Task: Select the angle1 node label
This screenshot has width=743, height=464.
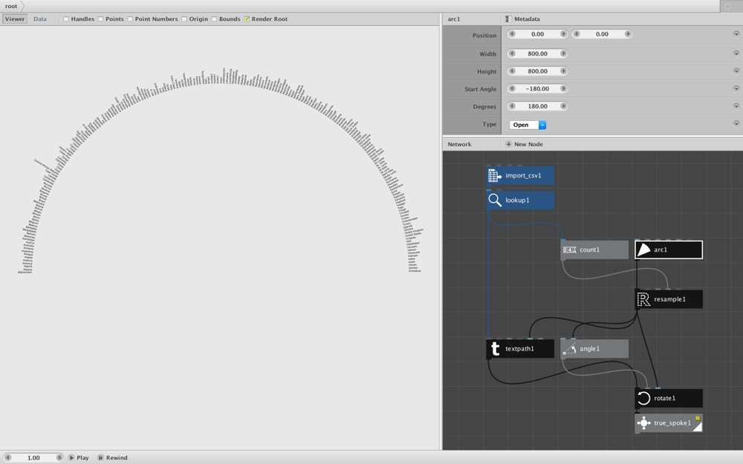Action: [x=589, y=349]
